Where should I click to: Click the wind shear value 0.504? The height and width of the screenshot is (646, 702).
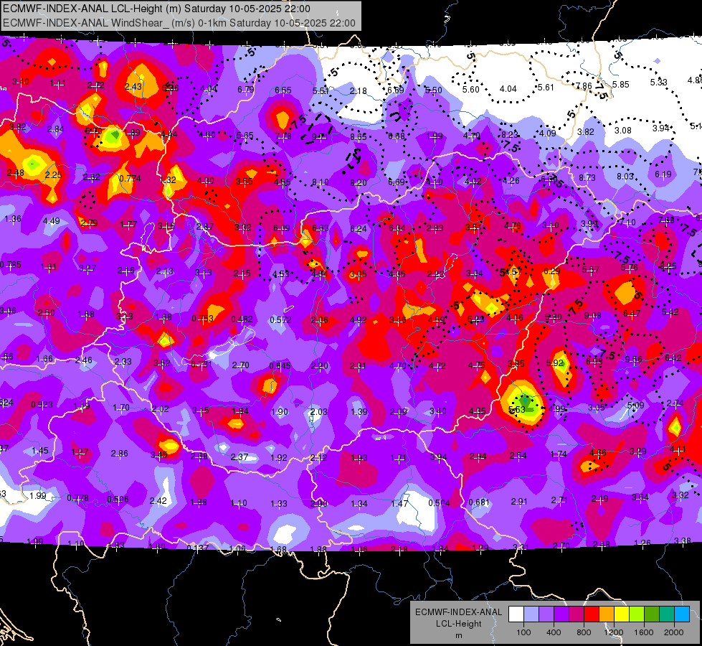point(439,502)
